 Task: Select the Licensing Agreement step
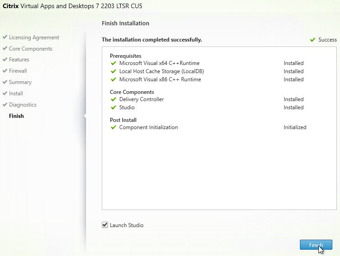pos(34,37)
